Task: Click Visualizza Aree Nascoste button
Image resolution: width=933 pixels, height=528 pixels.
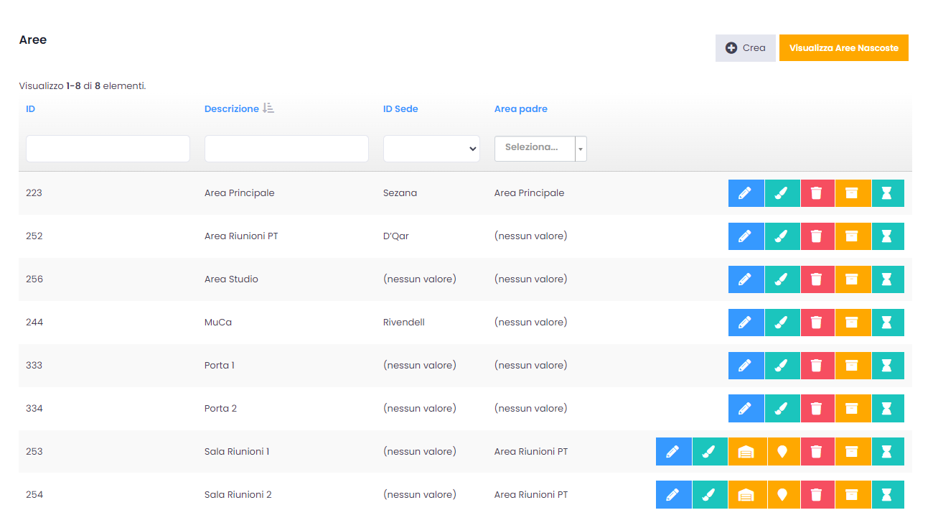Action: [x=843, y=48]
